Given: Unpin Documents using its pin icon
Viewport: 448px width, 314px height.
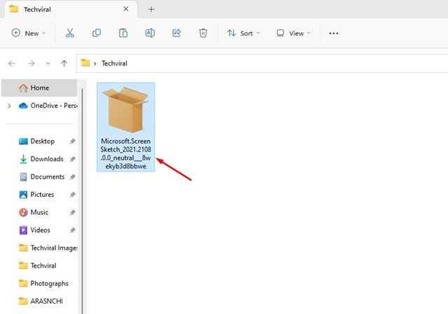Looking at the screenshot, I should (x=73, y=177).
